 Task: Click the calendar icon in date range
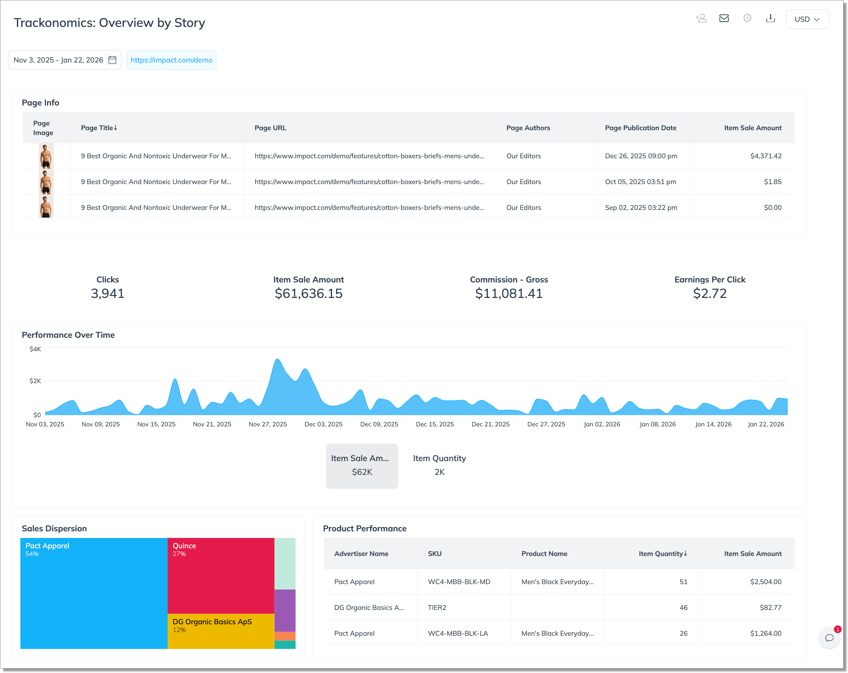(x=112, y=60)
